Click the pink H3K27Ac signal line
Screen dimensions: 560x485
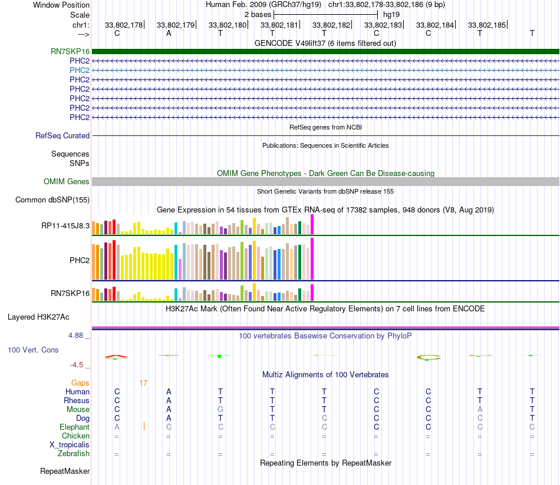point(325,327)
